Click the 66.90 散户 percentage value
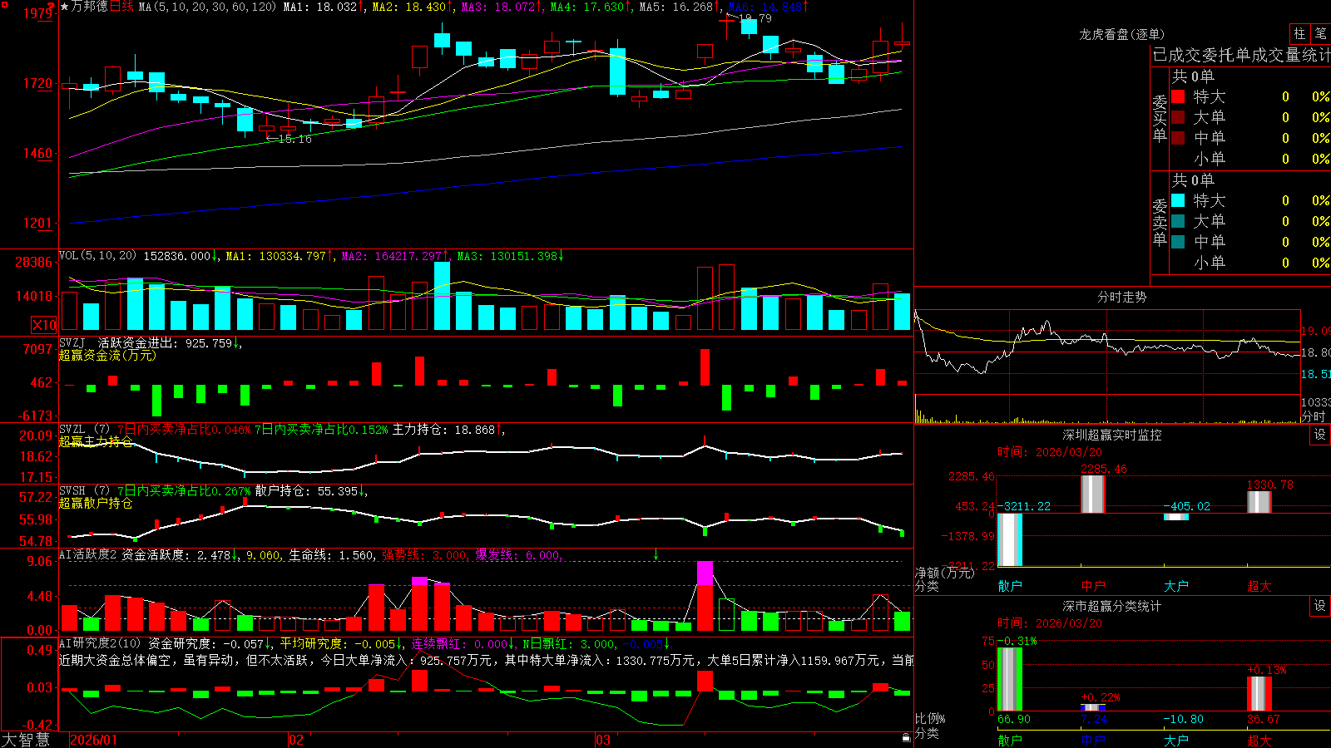Image resolution: width=1331 pixels, height=748 pixels. pyautogui.click(x=1014, y=719)
